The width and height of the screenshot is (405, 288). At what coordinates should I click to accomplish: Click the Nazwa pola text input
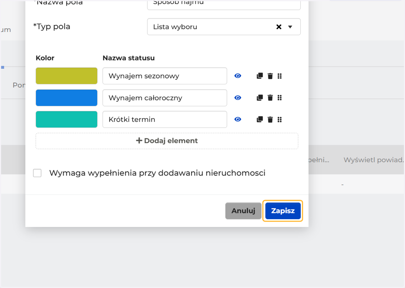[x=224, y=5]
